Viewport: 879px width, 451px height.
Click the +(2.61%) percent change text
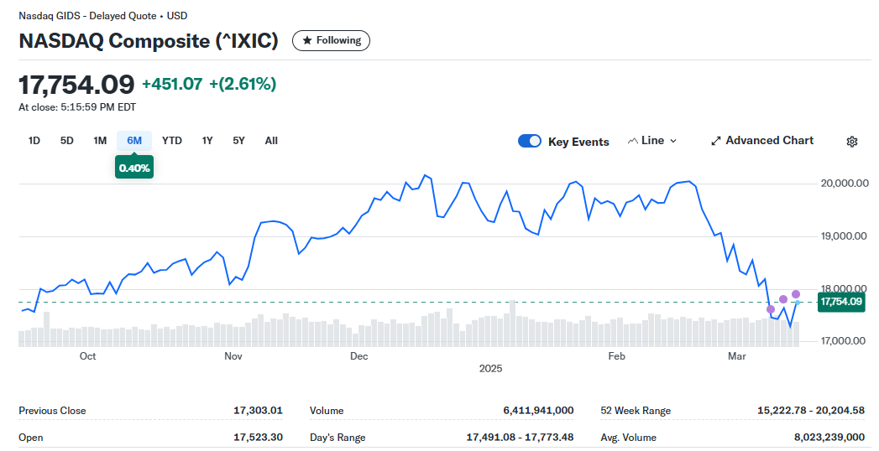point(243,84)
